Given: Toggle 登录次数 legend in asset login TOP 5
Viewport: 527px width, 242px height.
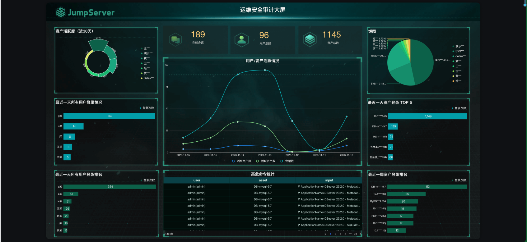Looking at the screenshot, I should 459,108.
